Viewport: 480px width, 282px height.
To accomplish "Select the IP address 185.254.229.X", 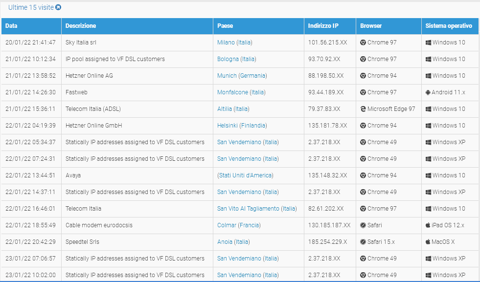I will tap(327, 242).
